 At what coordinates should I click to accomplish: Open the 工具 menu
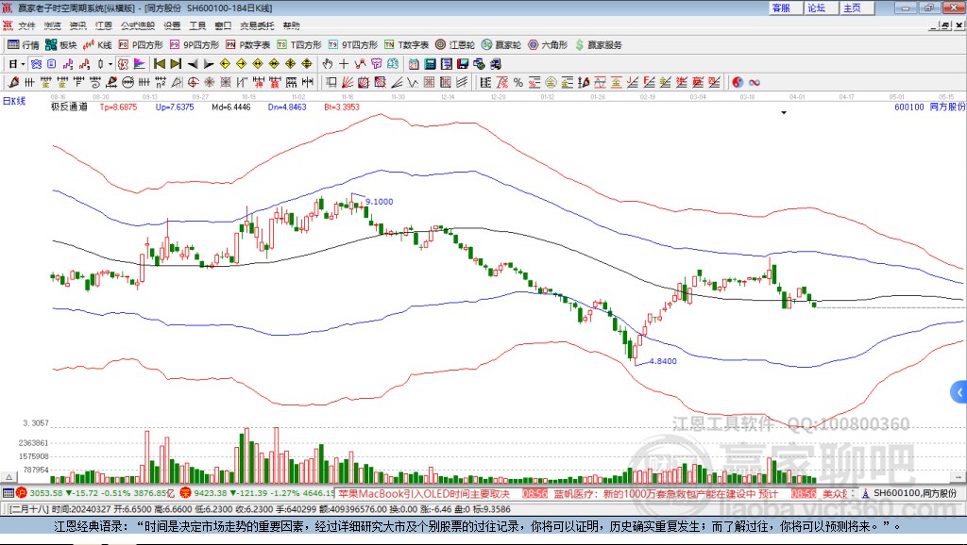(197, 25)
